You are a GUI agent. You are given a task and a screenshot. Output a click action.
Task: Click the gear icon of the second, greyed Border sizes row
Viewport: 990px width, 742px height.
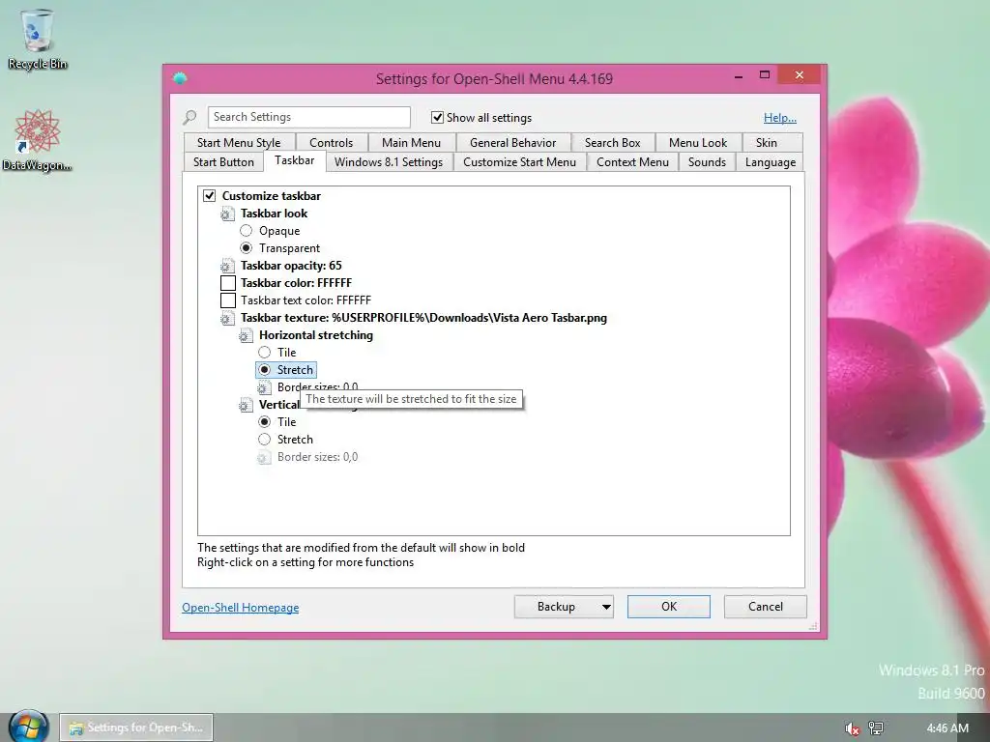[264, 457]
